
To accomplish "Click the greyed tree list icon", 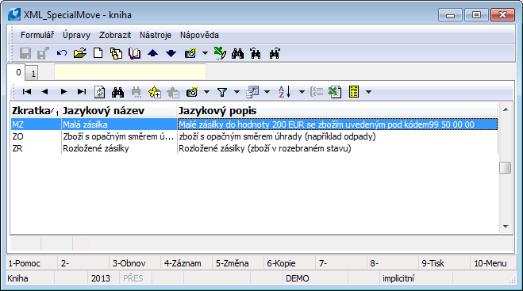I will pyautogui.click(x=316, y=92).
